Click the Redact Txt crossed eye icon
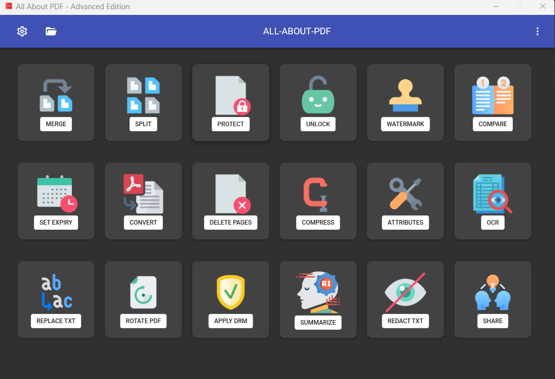Screen dimensions: 555x379 [405, 292]
